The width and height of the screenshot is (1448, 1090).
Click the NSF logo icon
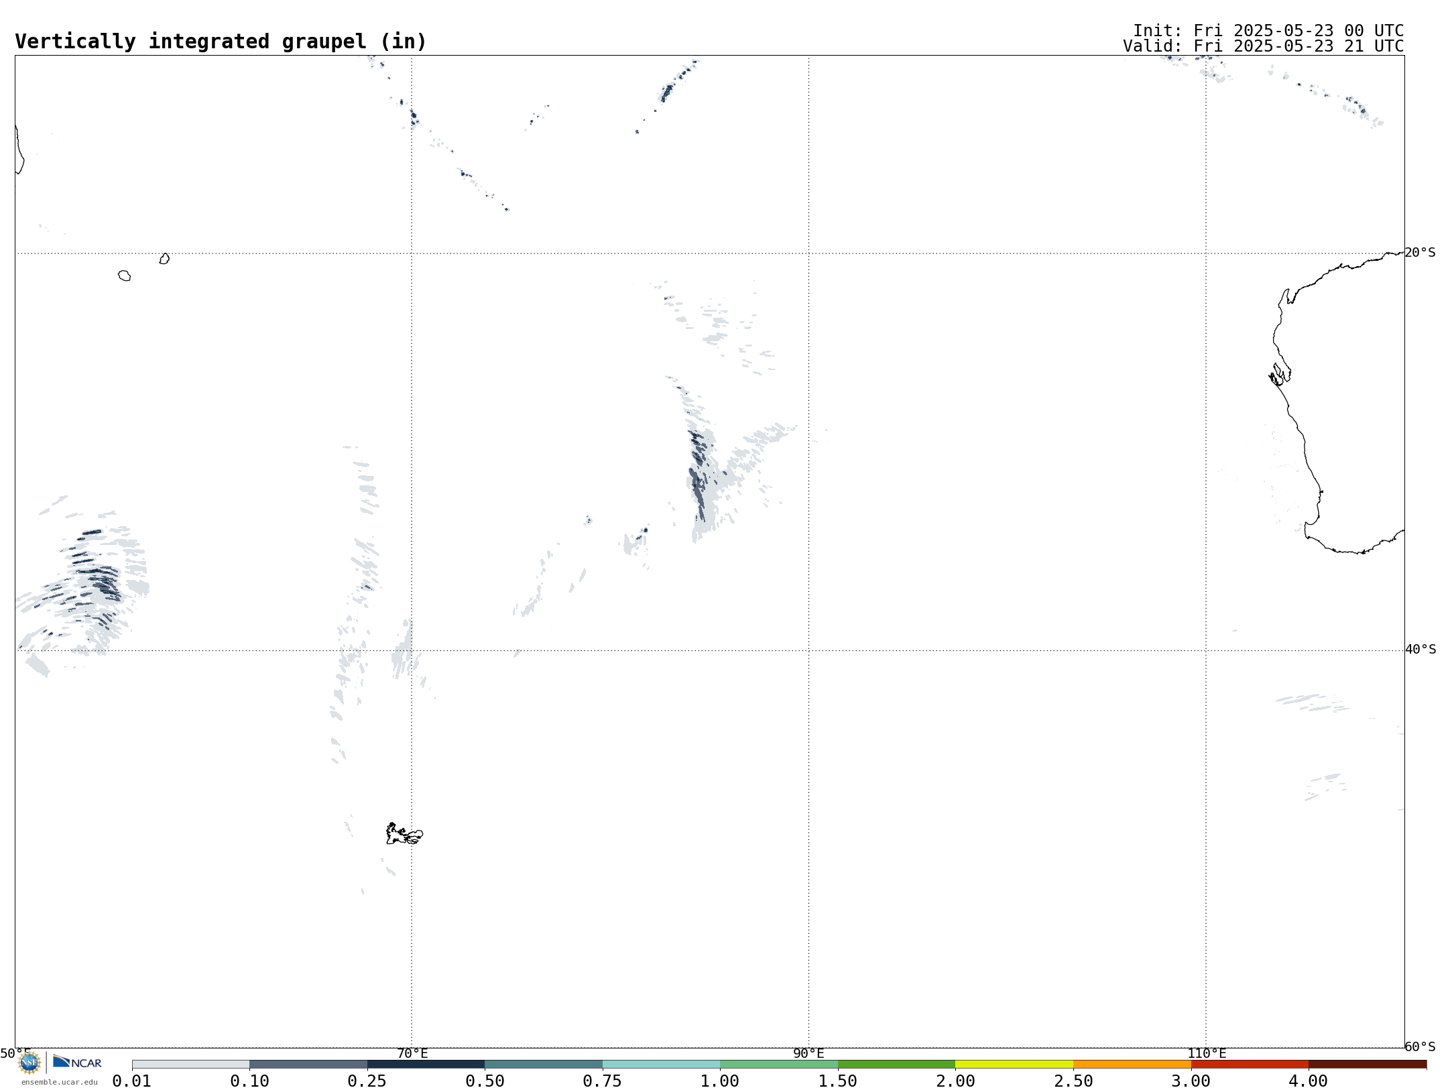(29, 1063)
